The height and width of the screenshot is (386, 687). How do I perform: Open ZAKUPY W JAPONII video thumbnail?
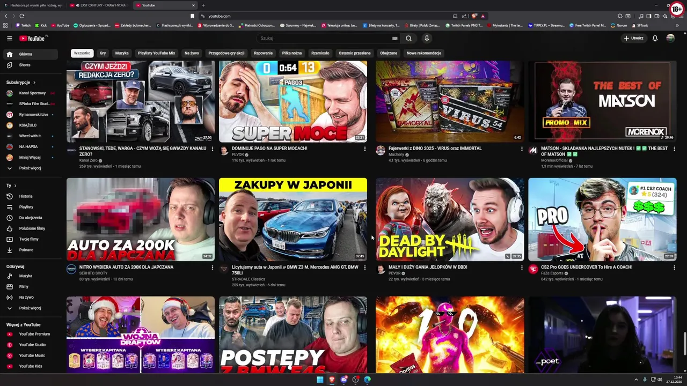point(293,219)
